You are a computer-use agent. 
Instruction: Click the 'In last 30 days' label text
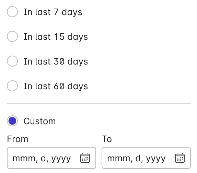56,62
